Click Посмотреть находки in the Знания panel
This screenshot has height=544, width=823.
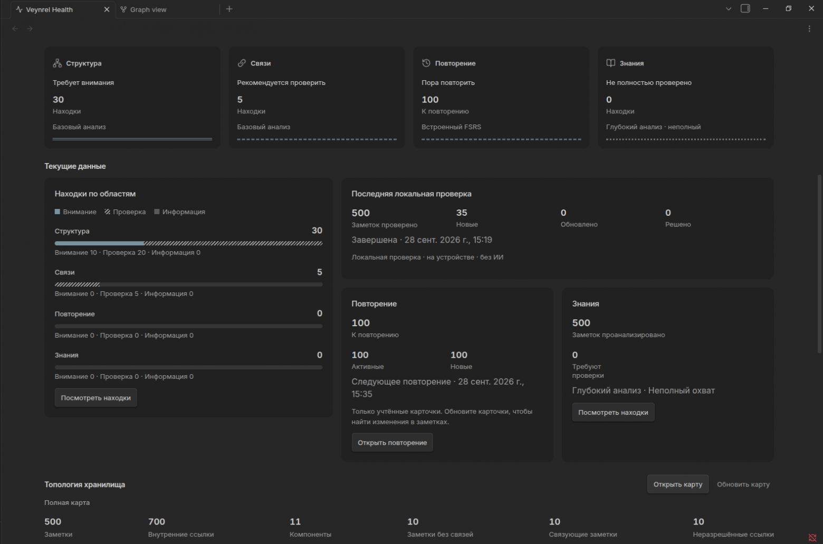[x=613, y=413]
